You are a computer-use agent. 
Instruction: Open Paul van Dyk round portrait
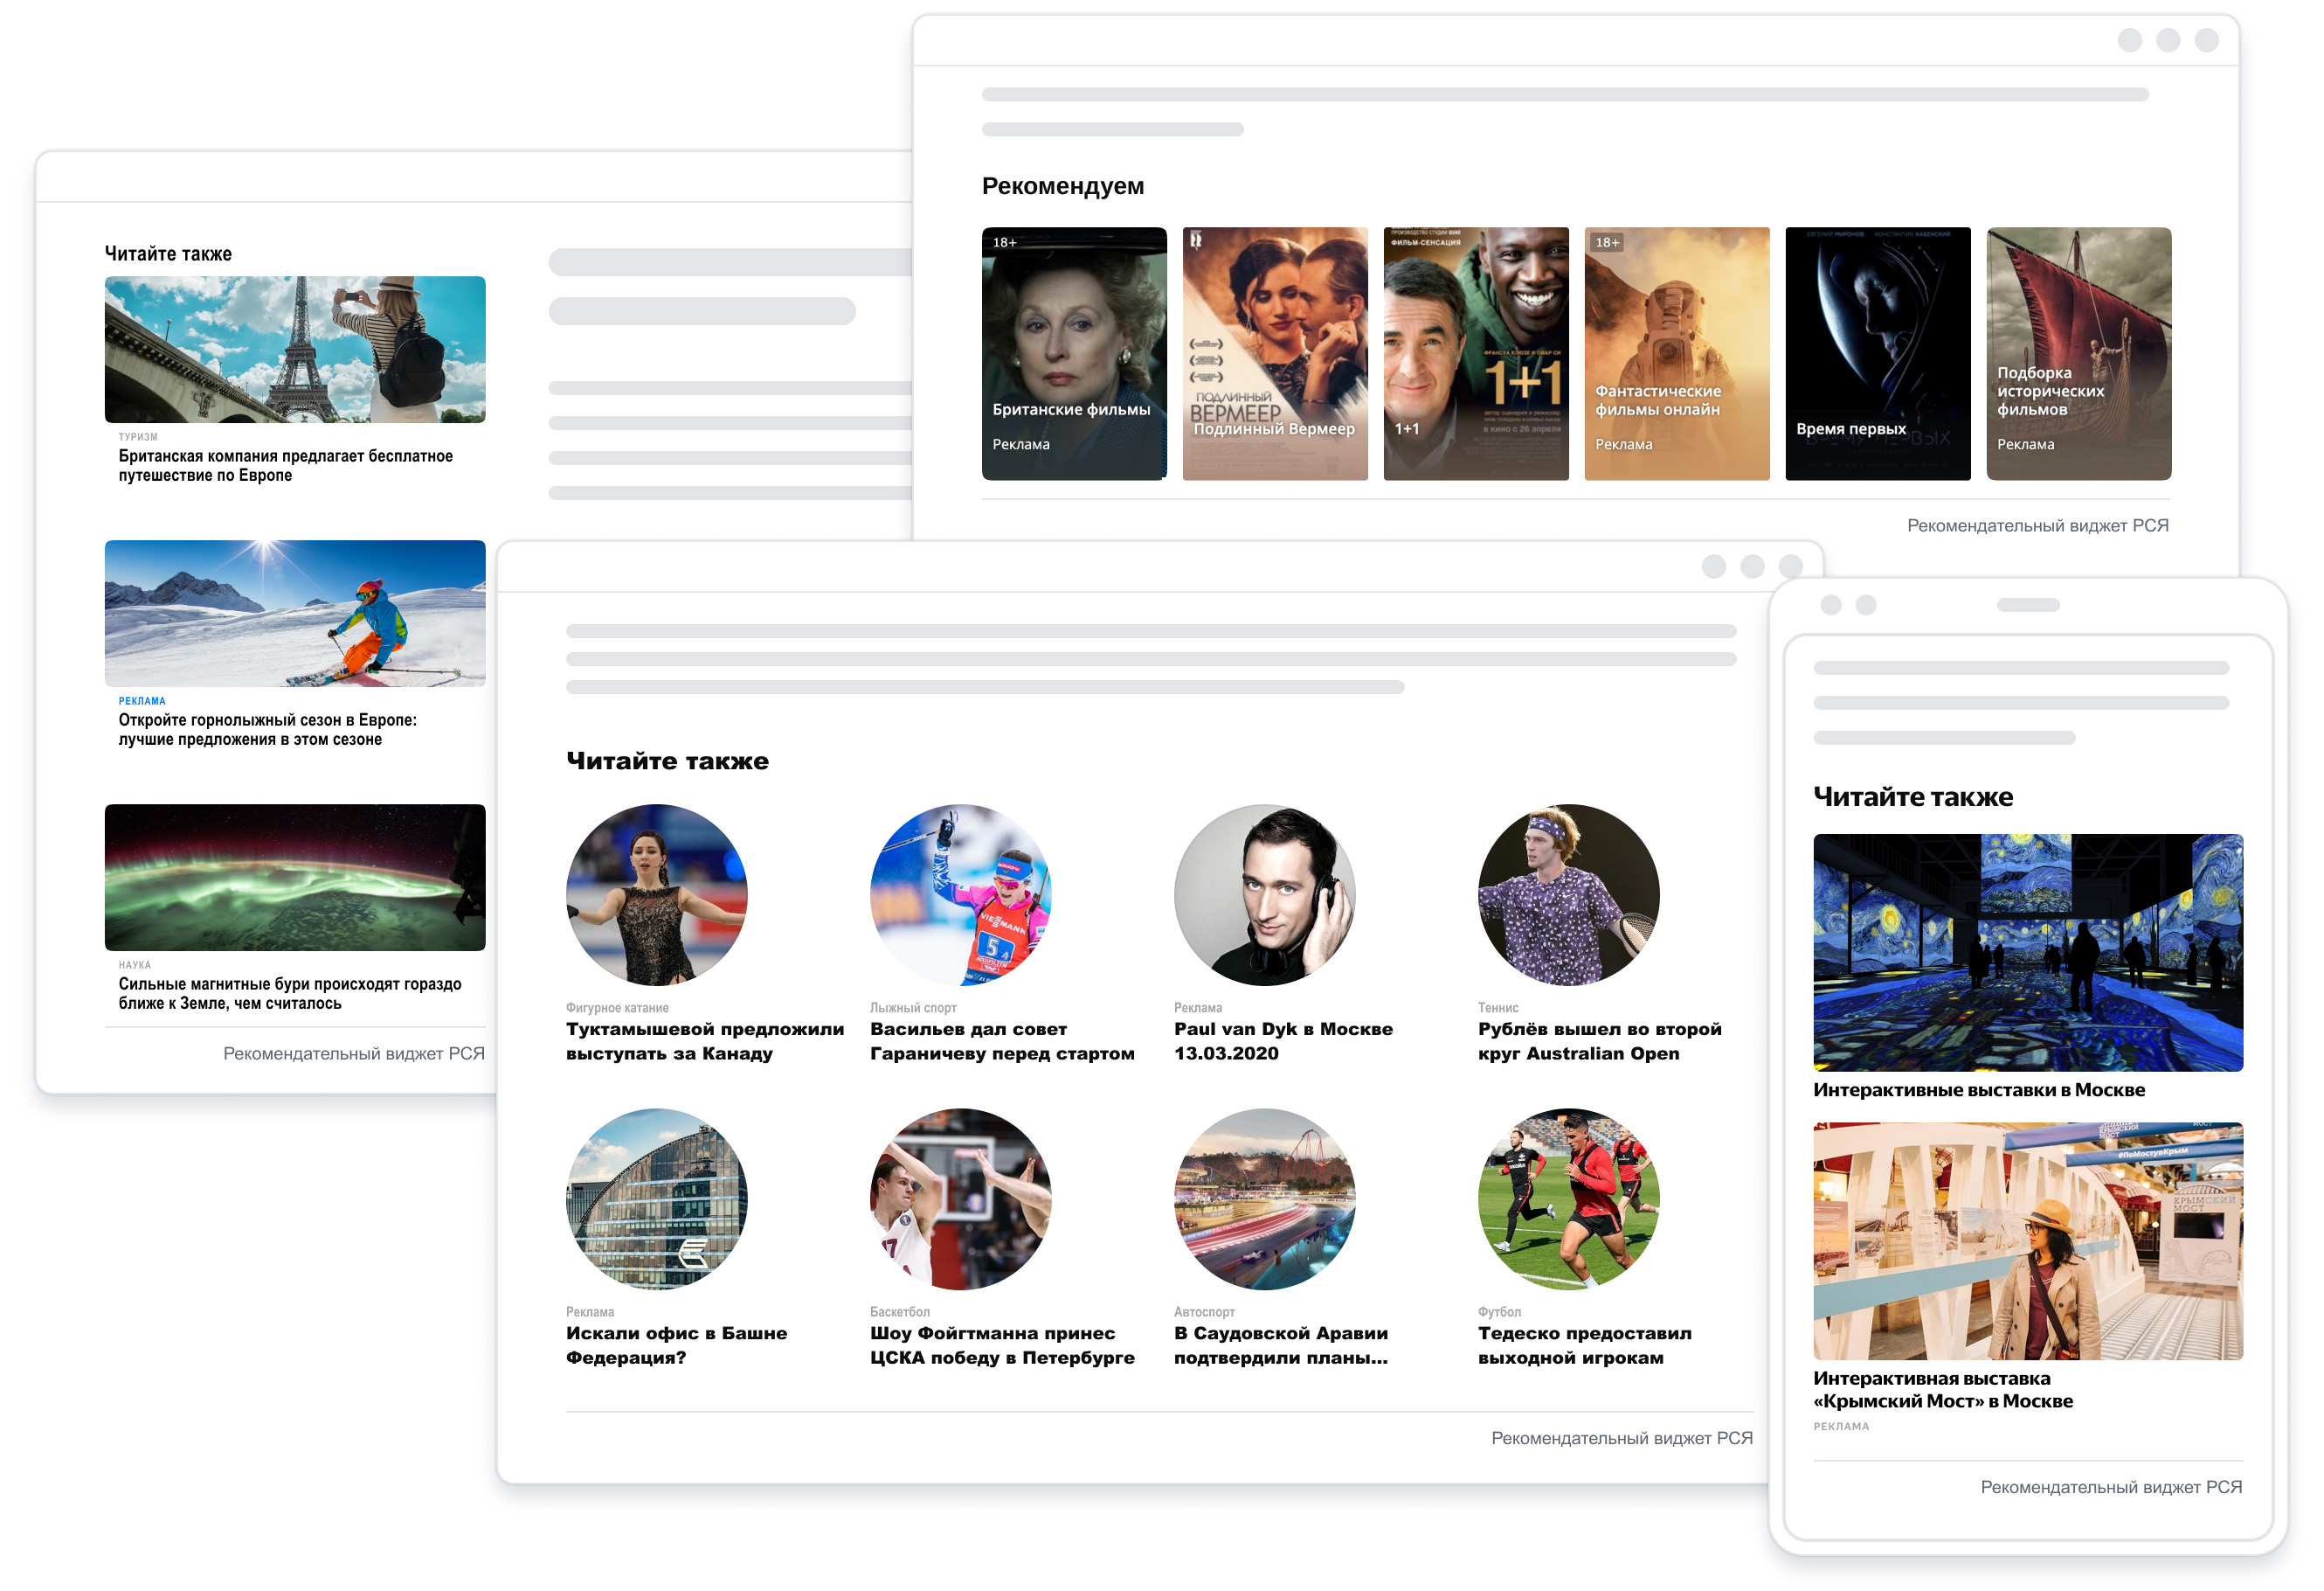coord(1265,894)
